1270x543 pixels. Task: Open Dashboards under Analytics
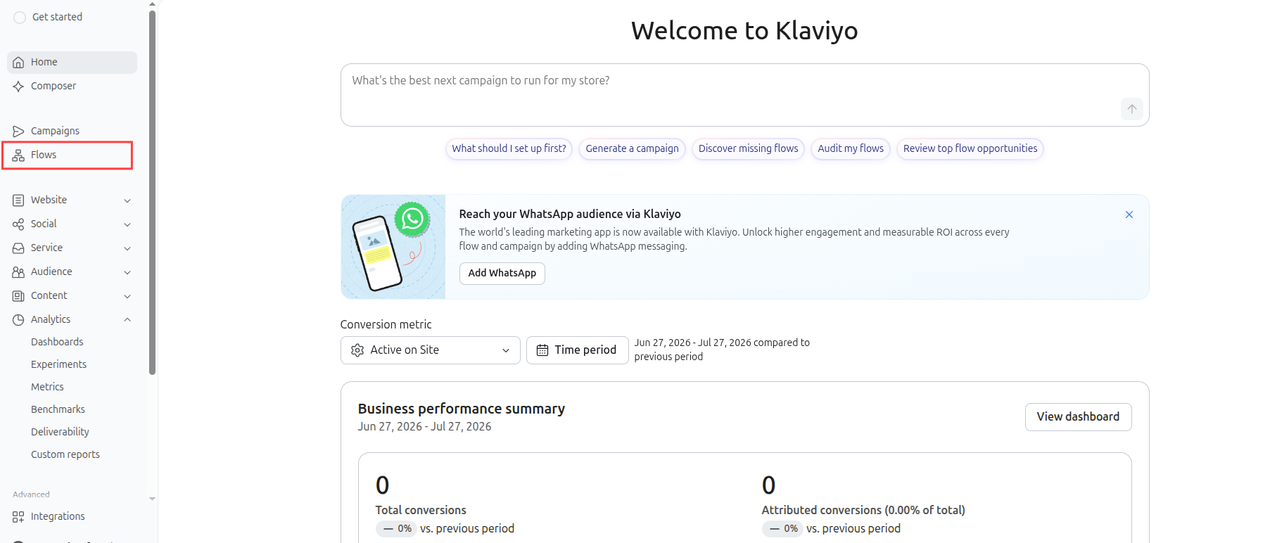(x=57, y=342)
